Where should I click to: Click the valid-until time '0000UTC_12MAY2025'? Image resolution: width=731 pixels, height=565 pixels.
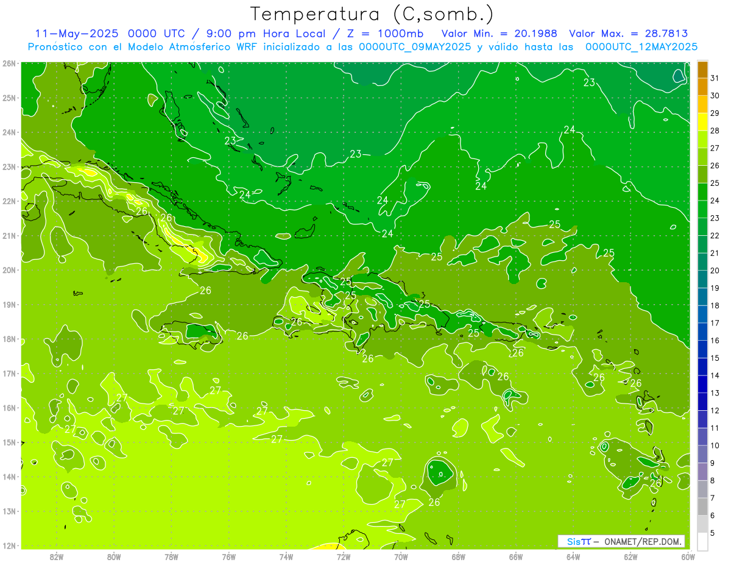click(641, 46)
